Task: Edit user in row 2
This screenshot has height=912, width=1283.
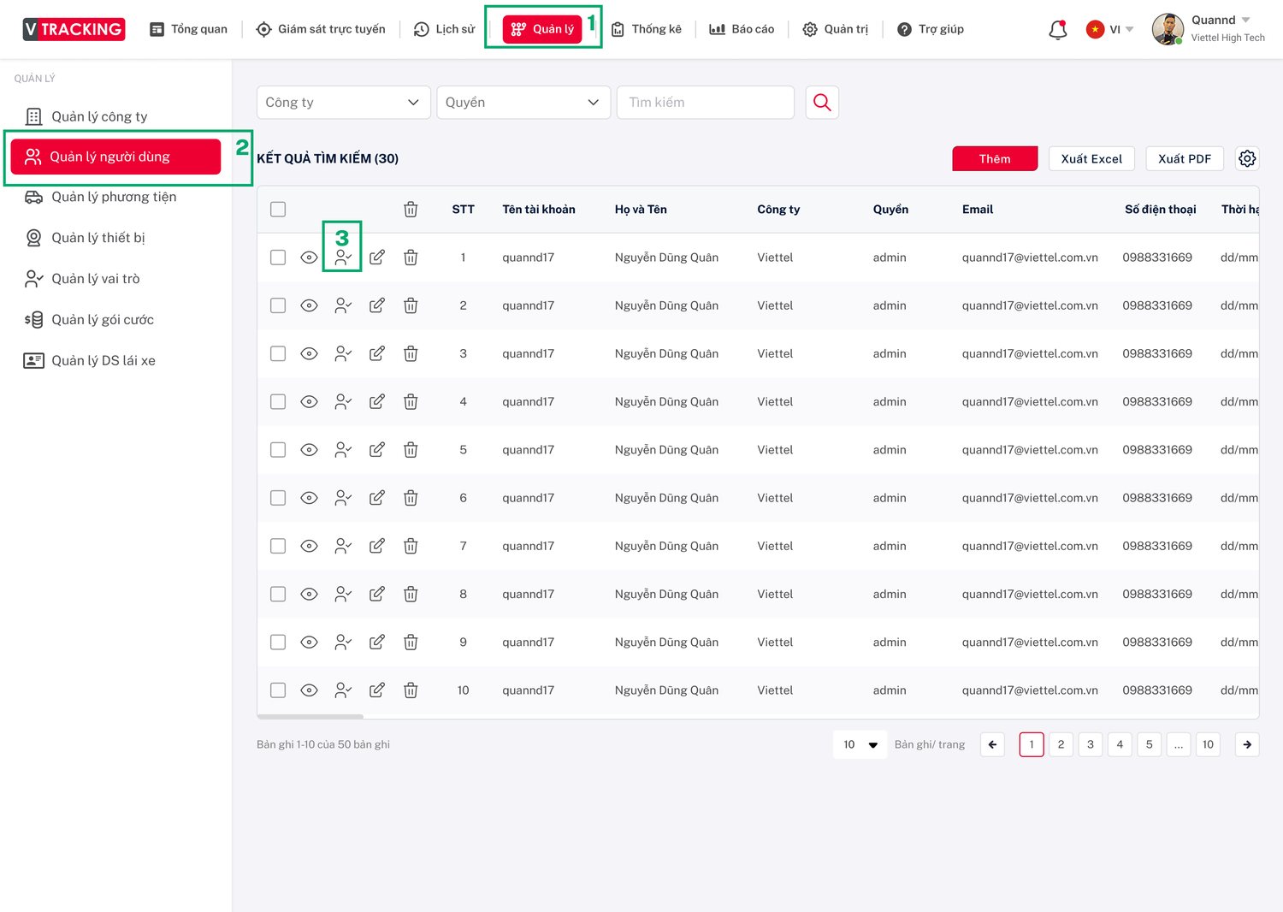Action: tap(376, 305)
